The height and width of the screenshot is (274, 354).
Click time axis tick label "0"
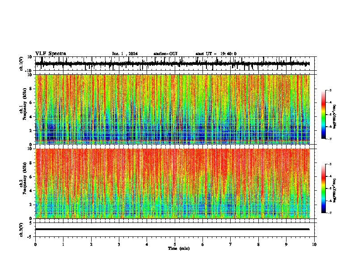35,244
